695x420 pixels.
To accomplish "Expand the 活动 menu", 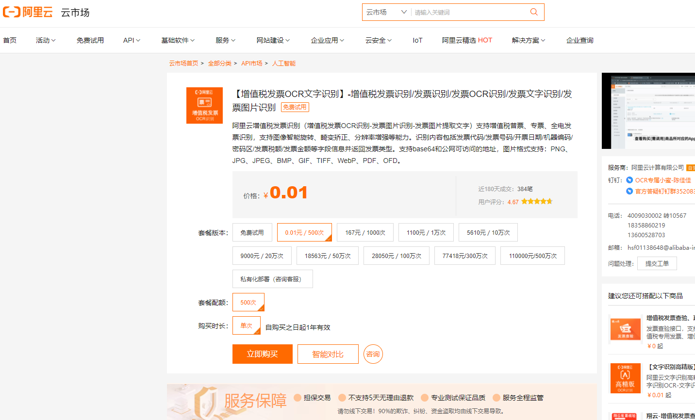I will coord(46,40).
